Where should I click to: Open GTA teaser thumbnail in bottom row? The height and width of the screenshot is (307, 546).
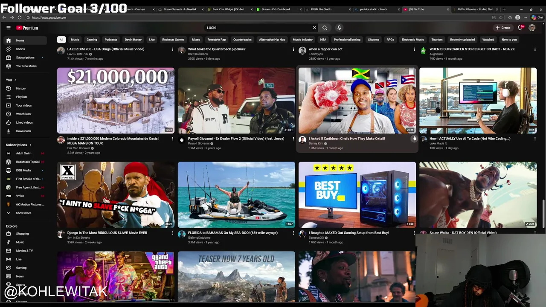[x=116, y=277]
